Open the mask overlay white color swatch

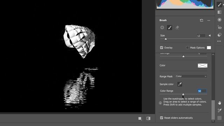pos(209,48)
